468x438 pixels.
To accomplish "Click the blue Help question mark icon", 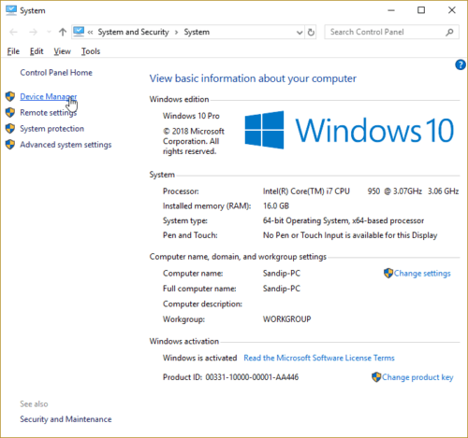I will (461, 64).
